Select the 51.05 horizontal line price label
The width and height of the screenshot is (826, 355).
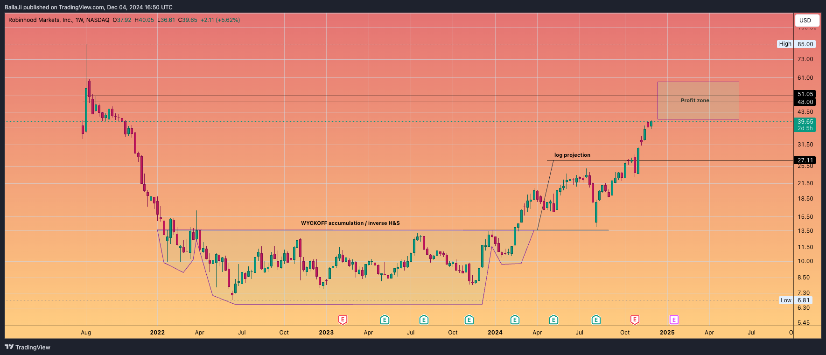[805, 94]
